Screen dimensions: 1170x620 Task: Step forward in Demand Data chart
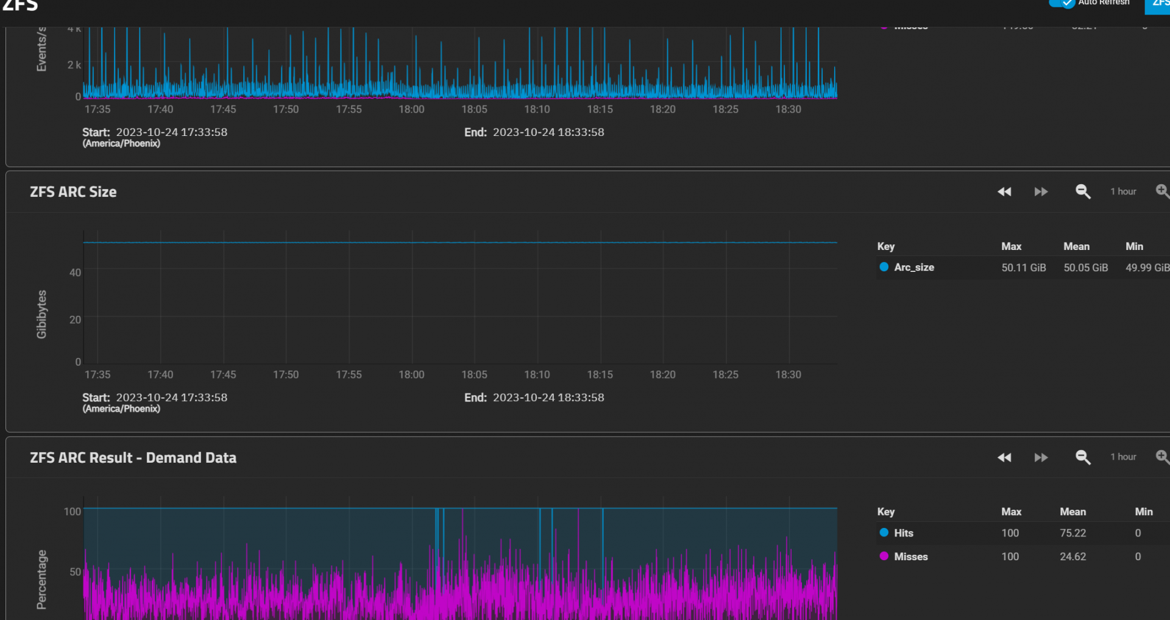(x=1041, y=457)
